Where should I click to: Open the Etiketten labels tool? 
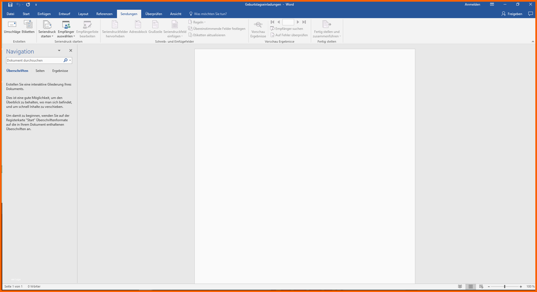point(28,27)
